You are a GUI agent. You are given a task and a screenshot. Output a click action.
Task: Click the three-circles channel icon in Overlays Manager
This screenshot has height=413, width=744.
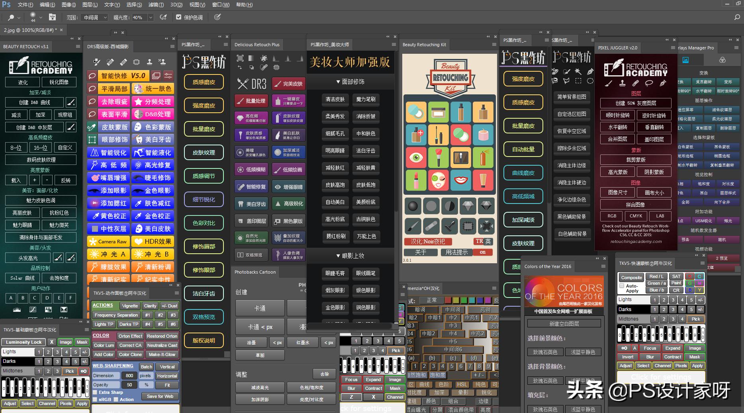point(722,60)
